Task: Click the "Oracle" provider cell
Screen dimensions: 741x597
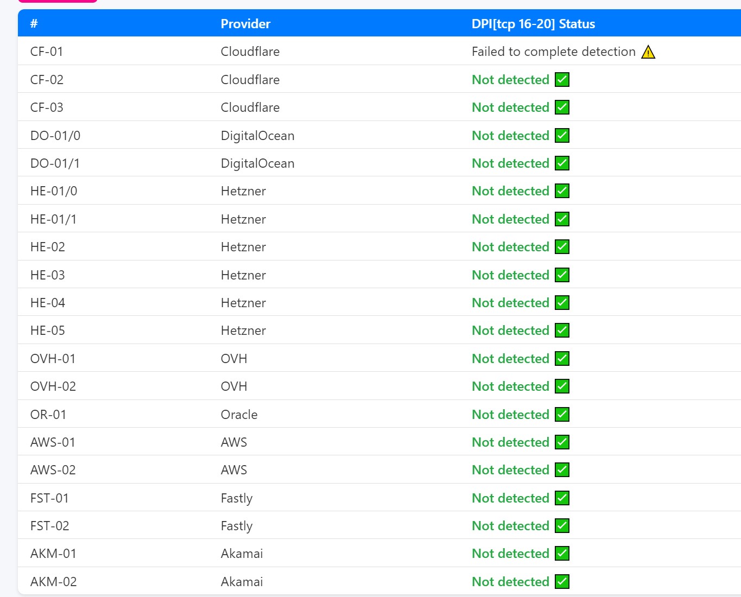Action: pyautogui.click(x=239, y=415)
